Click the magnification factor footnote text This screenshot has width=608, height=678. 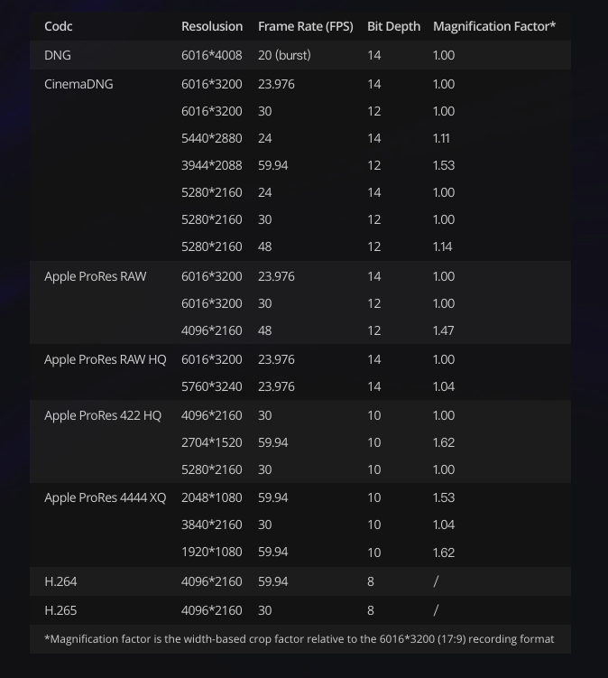coord(299,639)
